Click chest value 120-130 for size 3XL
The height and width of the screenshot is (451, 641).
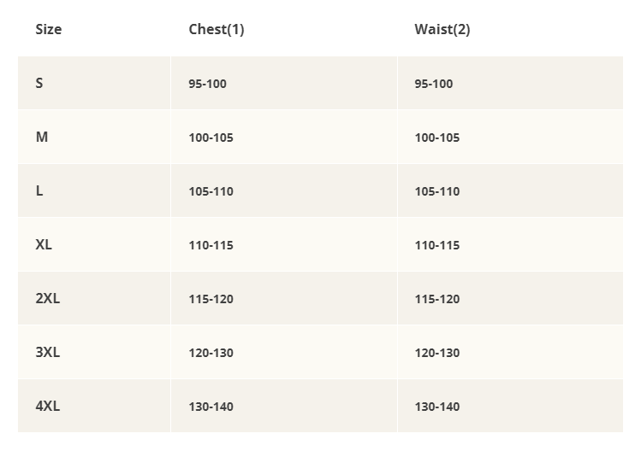pos(211,353)
